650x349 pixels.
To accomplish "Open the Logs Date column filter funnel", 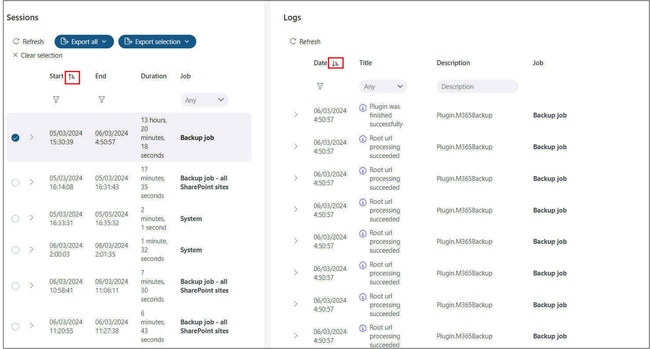I will click(320, 87).
